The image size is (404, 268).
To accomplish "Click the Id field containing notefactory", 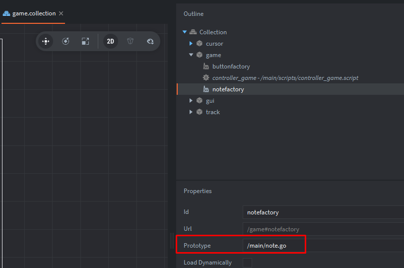I will point(323,212).
